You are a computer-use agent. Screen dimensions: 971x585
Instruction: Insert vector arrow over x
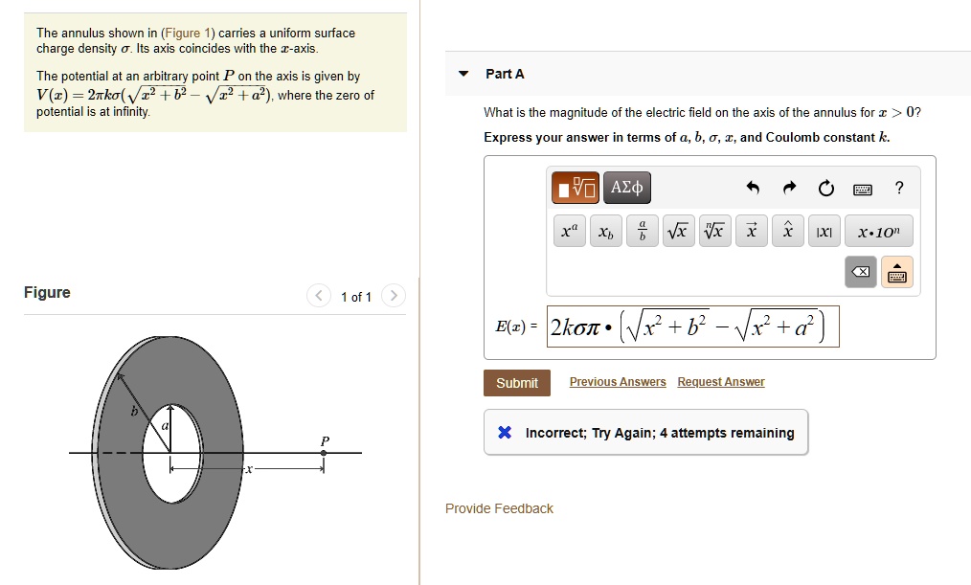point(752,231)
